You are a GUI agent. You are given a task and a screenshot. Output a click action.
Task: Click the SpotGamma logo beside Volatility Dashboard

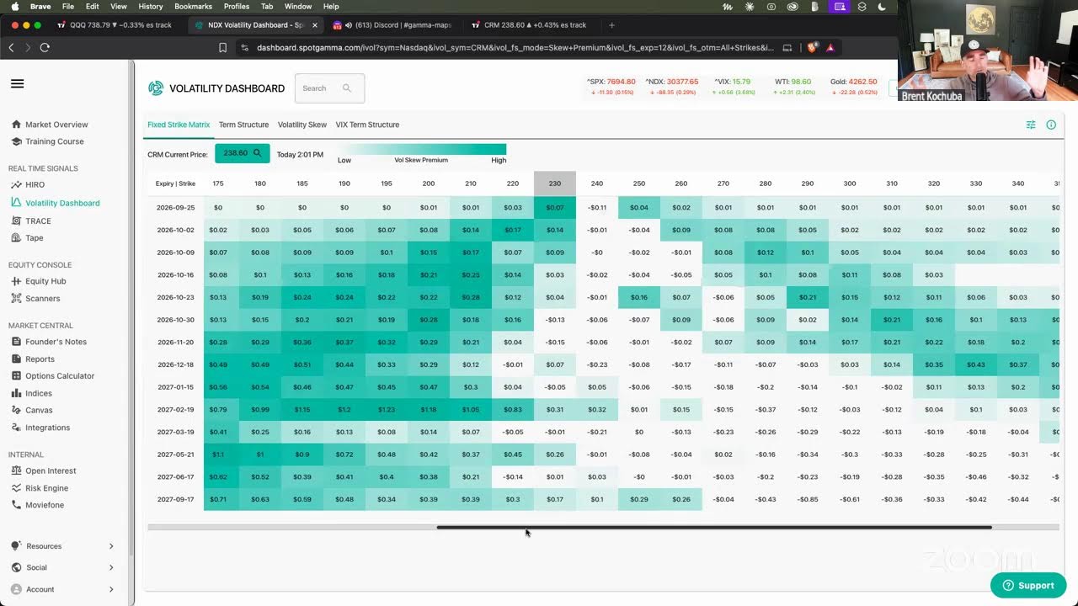[156, 88]
